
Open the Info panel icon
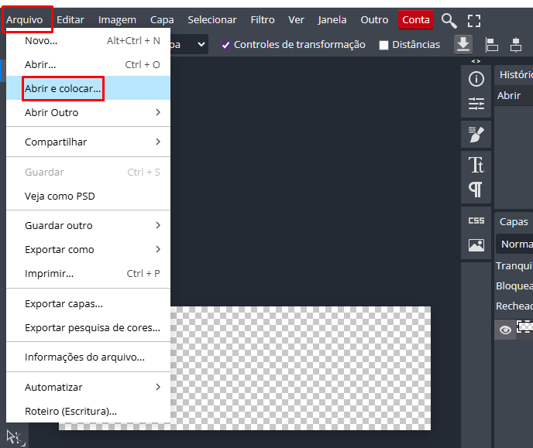pos(476,79)
